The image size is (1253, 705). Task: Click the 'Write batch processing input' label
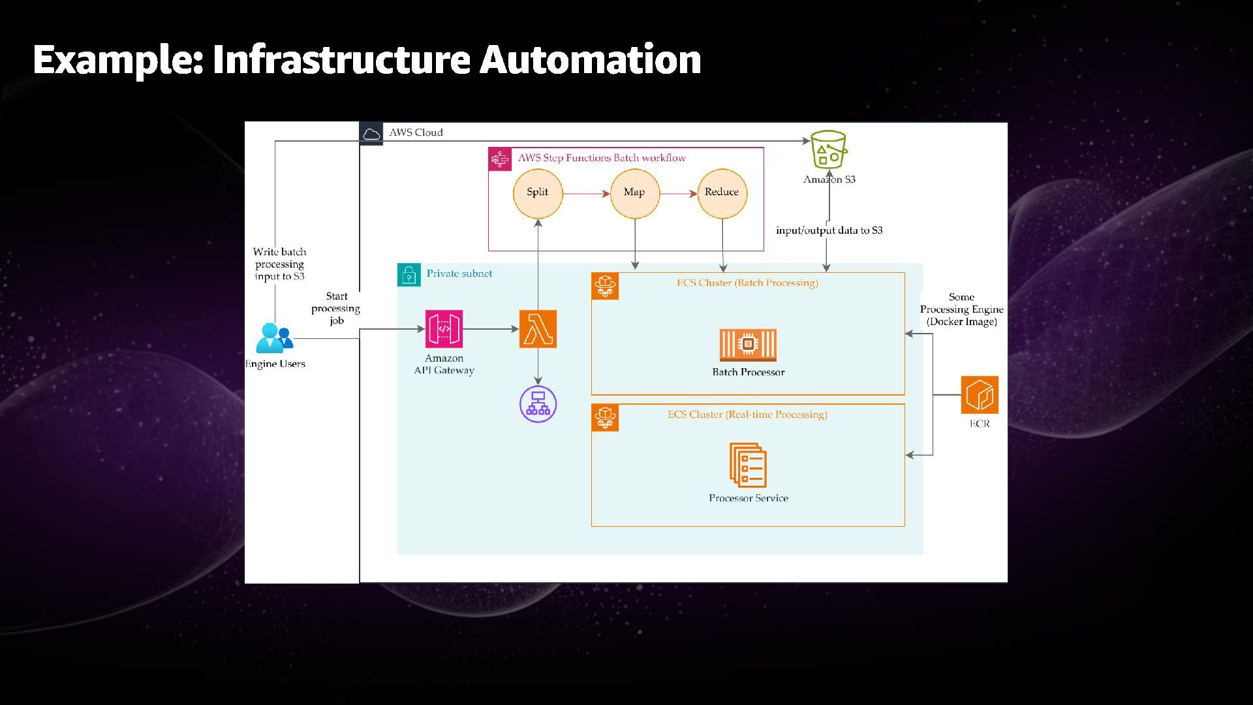[279, 264]
